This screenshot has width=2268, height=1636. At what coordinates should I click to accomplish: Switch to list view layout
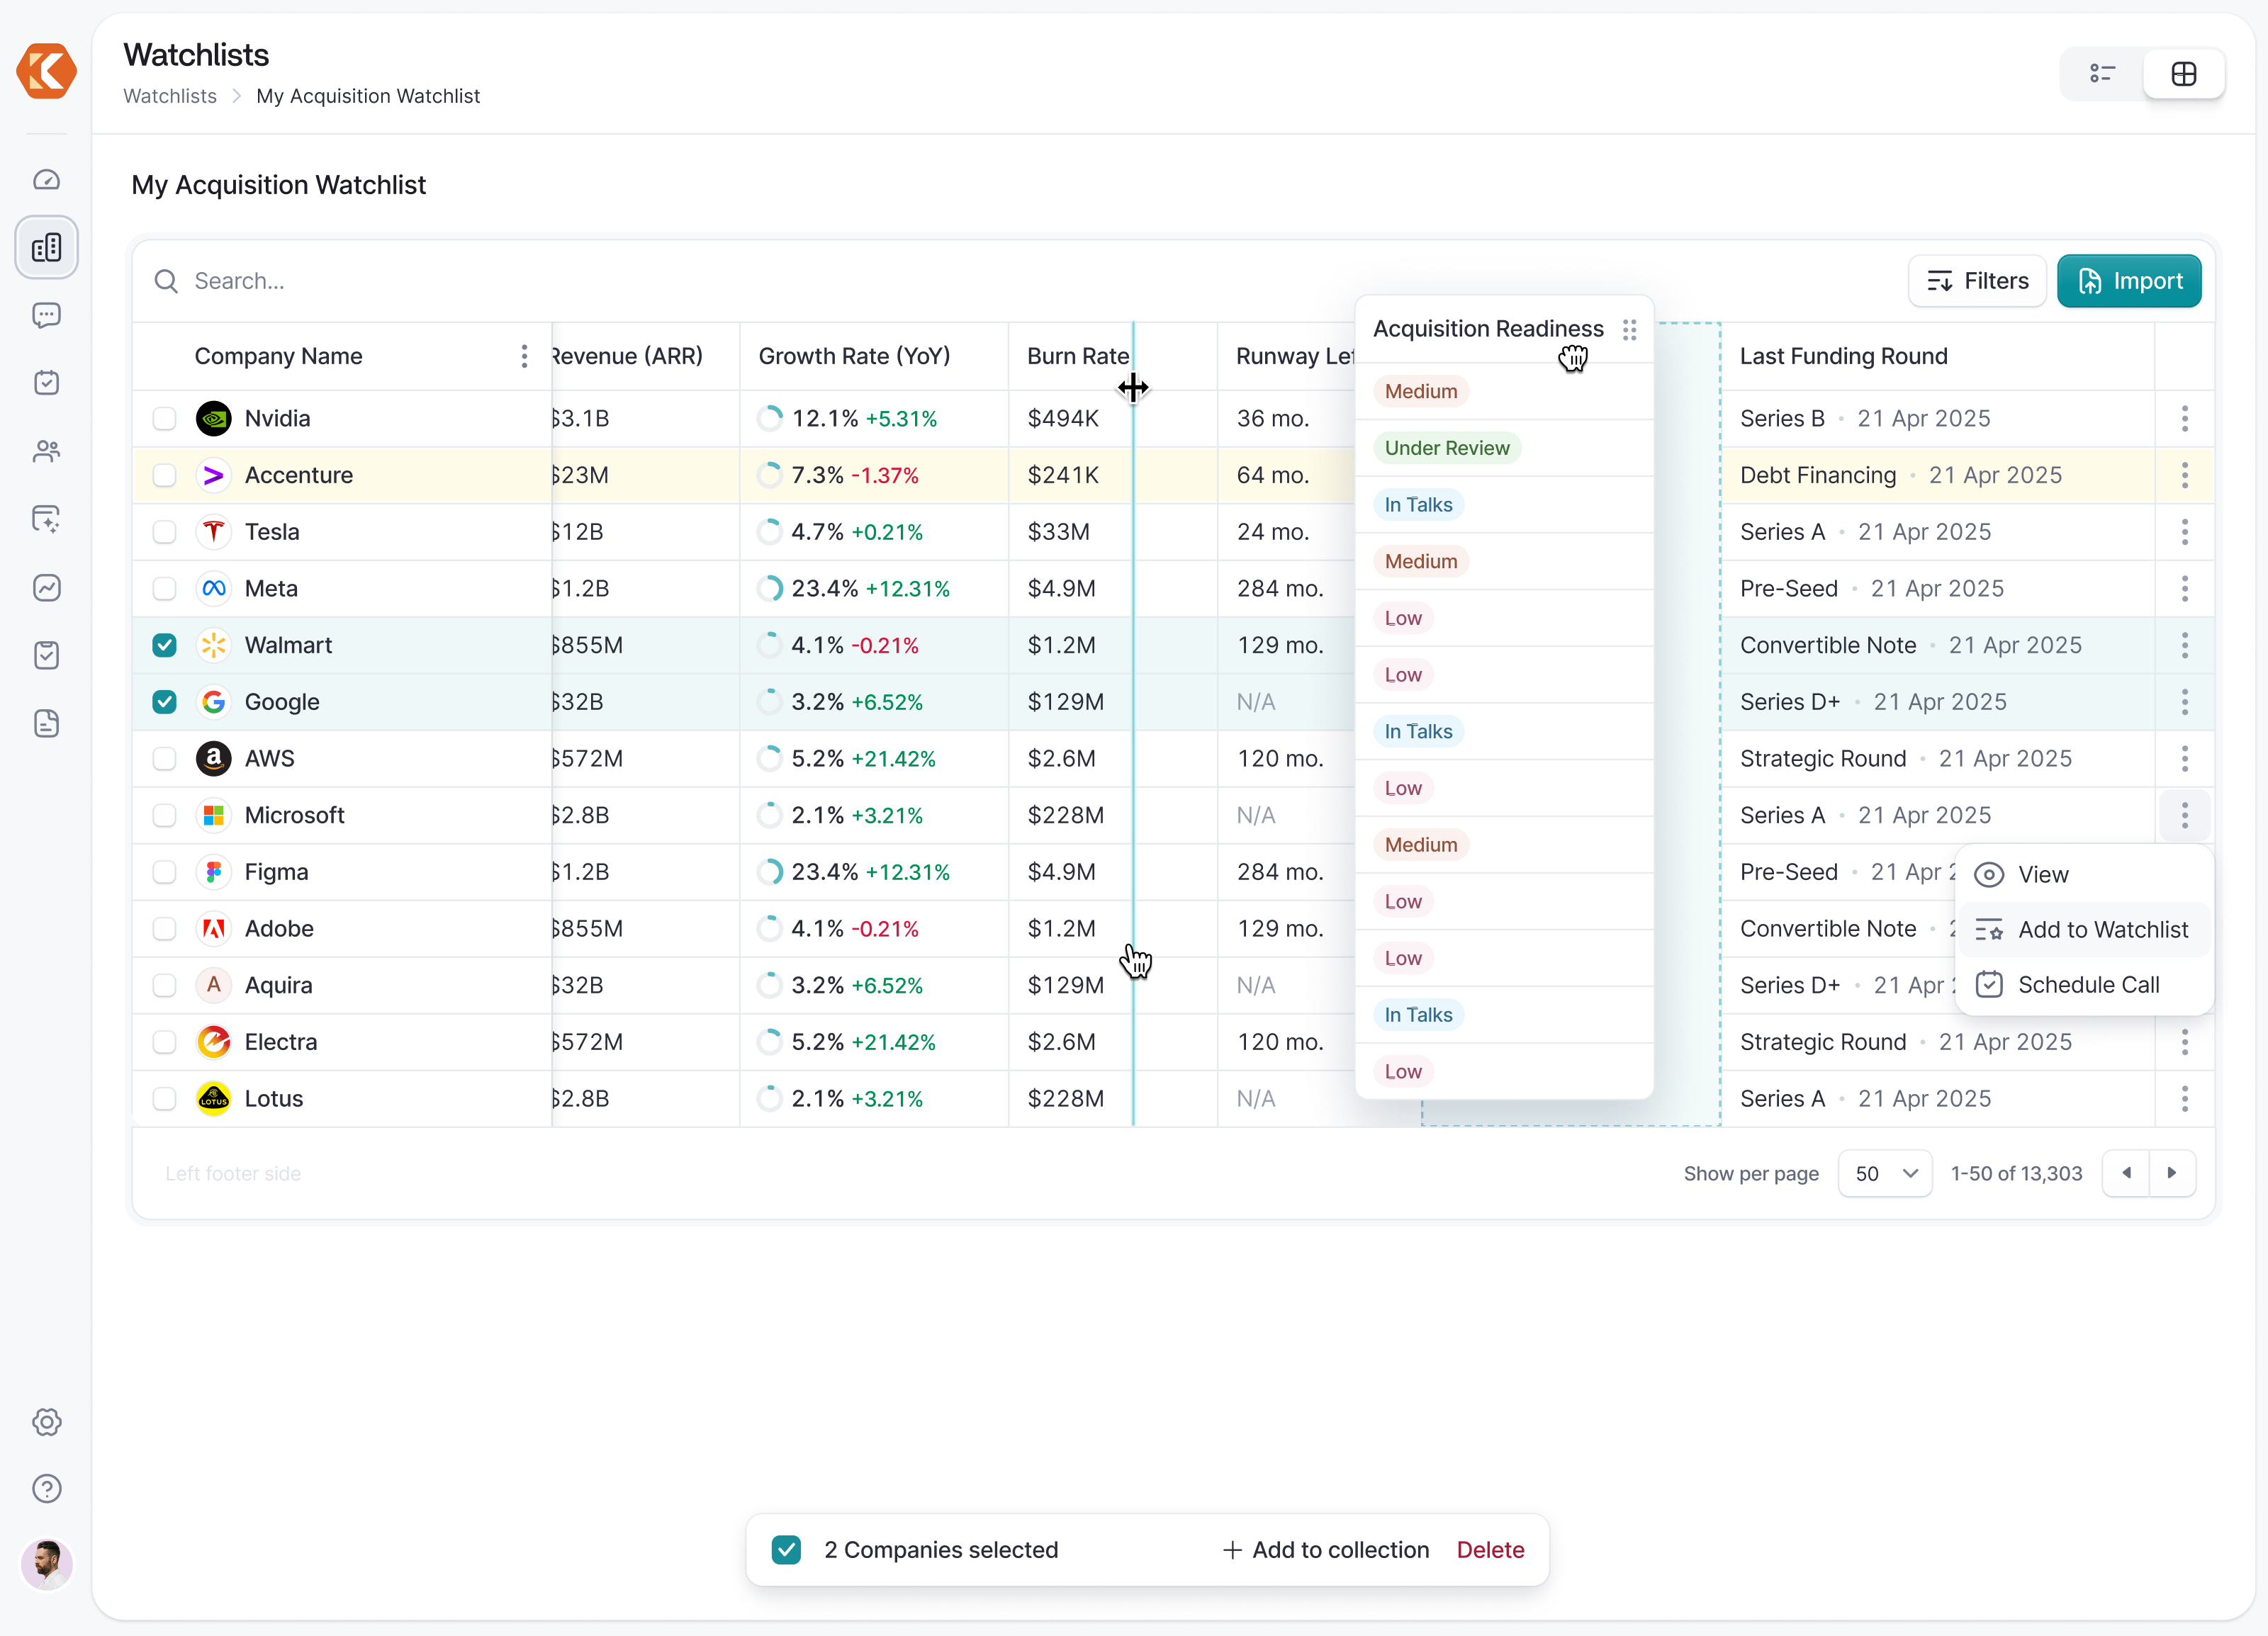(2102, 74)
